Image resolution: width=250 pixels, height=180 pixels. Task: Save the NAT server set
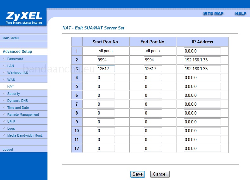[138, 174]
